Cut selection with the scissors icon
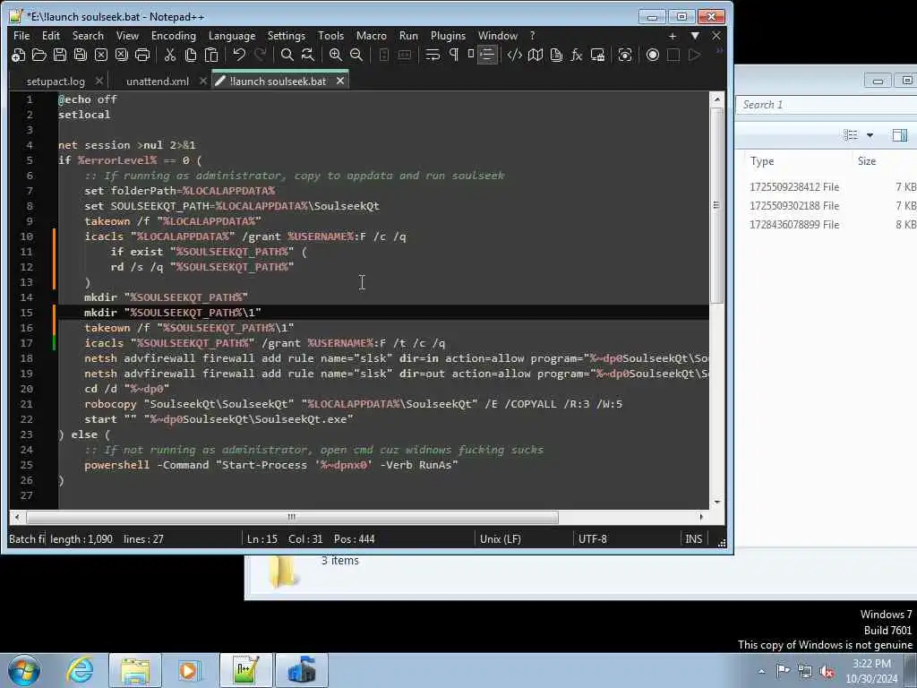The height and width of the screenshot is (688, 917). tap(170, 55)
